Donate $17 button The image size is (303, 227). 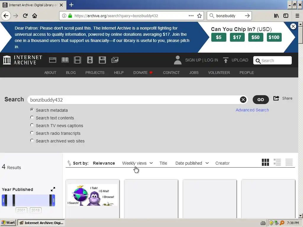pos(237,37)
